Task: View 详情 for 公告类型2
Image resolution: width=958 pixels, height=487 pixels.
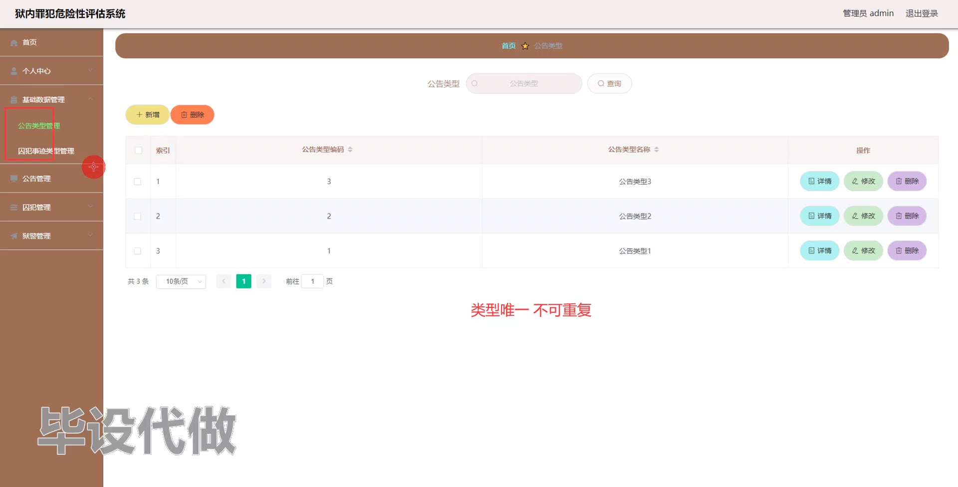Action: (820, 216)
